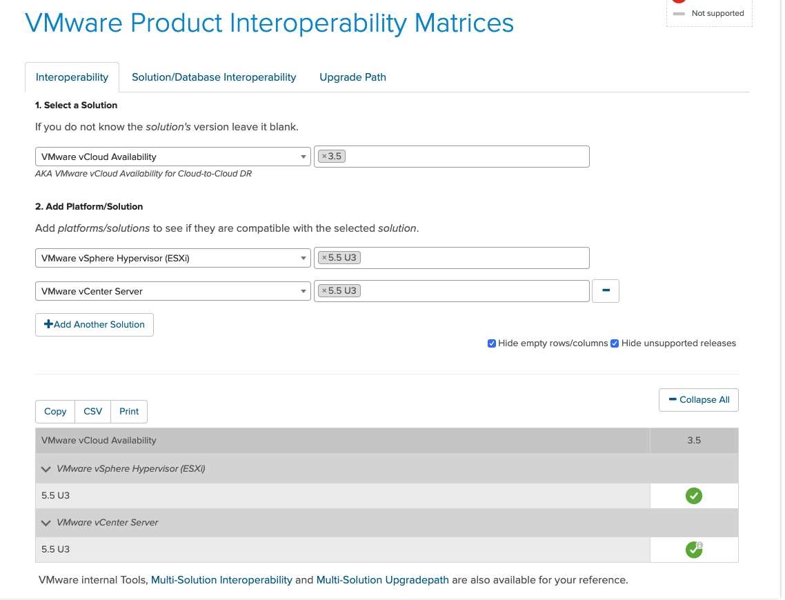Toggle Hide empty rows/columns checkbox
Screen dimensions: 785x600
(492, 343)
